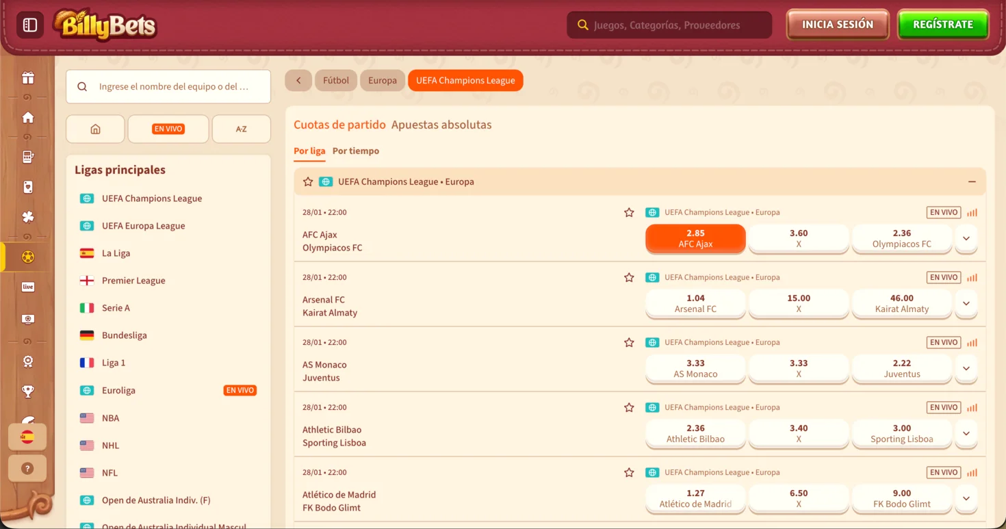The width and height of the screenshot is (1006, 529).
Task: Open the rosette award icon in sidebar
Action: [28, 361]
